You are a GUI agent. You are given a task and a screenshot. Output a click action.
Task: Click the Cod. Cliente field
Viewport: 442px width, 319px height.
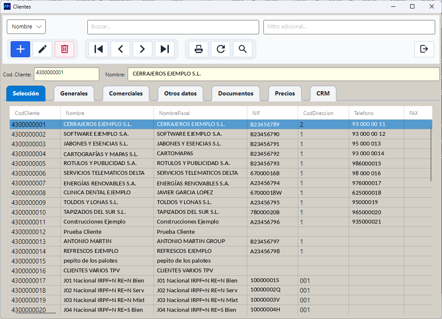(x=67, y=74)
